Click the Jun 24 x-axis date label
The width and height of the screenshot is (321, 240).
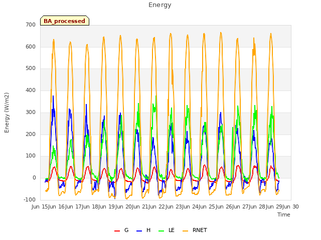coord(190,206)
